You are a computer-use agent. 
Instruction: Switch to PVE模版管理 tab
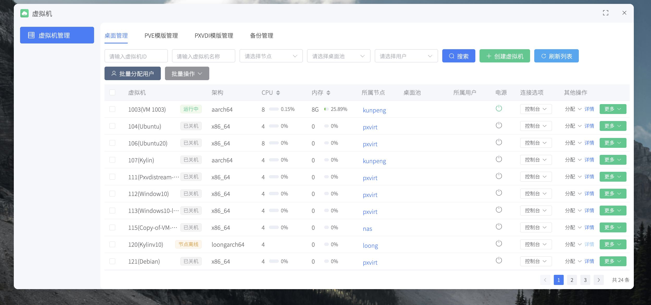(x=161, y=36)
